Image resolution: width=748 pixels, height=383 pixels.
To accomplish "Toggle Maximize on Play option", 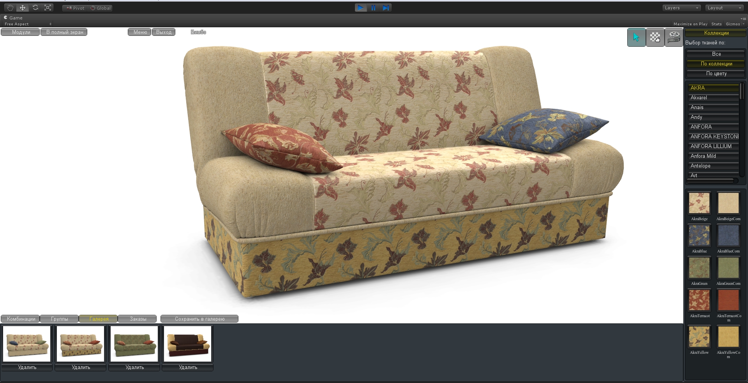I will [x=690, y=24].
